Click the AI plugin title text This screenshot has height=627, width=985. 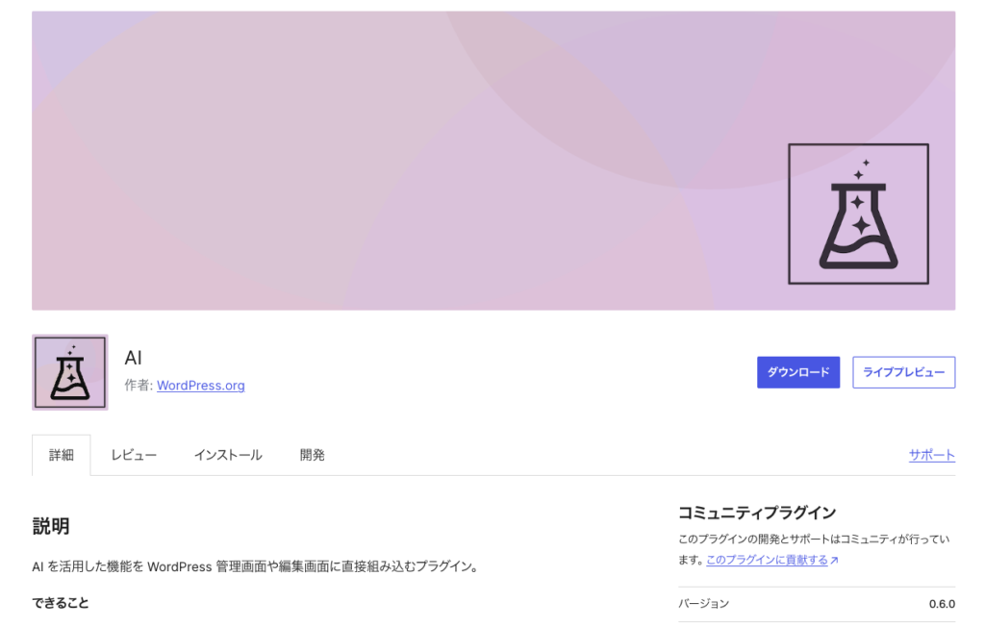pos(133,358)
